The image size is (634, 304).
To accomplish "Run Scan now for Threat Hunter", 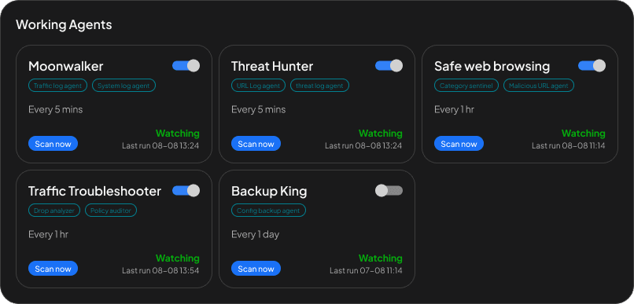I will [x=256, y=144].
